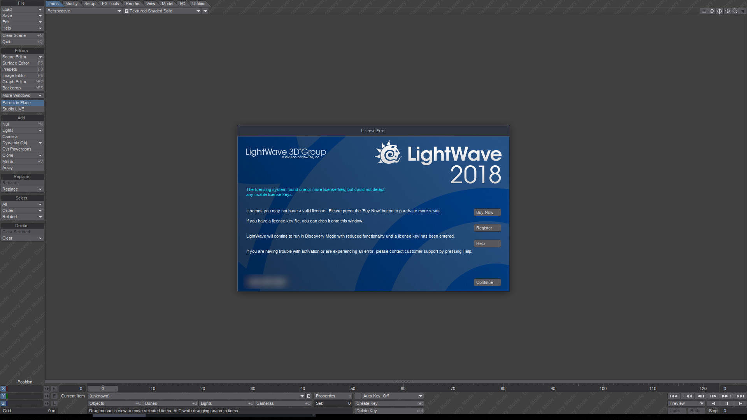747x420 pixels.
Task: Click the Y channel arrow stepper
Action: click(47, 396)
